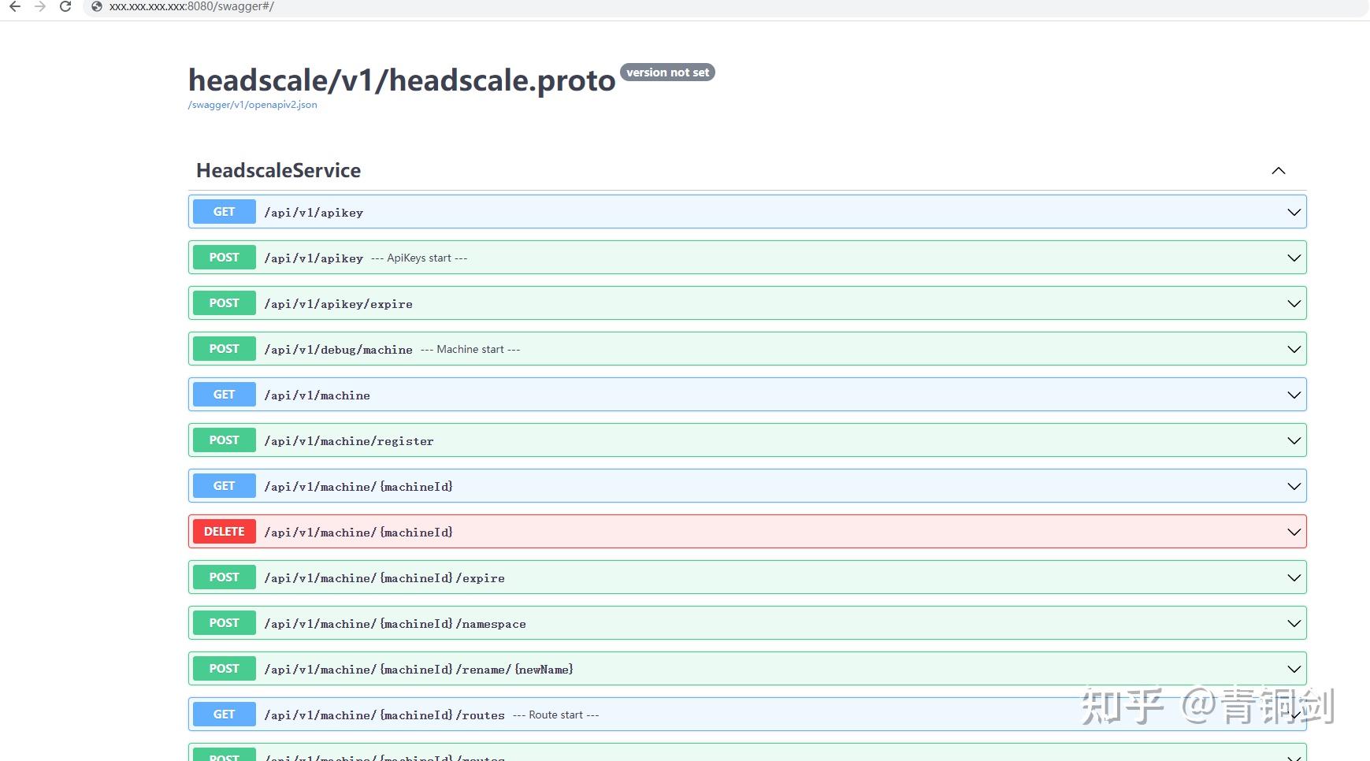Expand chevron for POST machineId namespace
Viewport: 1370px width, 761px height.
[x=1294, y=623]
